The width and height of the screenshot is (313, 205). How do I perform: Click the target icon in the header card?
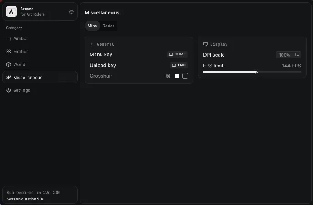(x=71, y=12)
